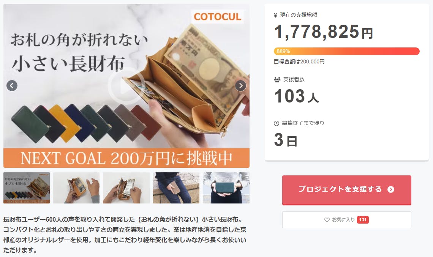Select the second thumbnail of the open tan wallet

coord(76,188)
